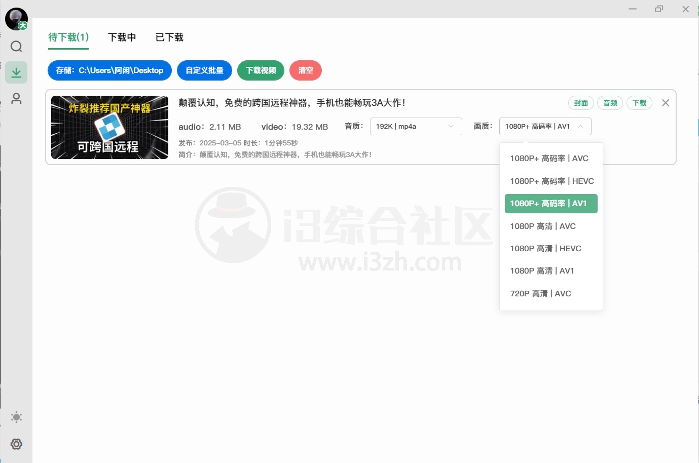The image size is (699, 463).
Task: Click the 封面 cover download pill
Action: pos(581,103)
